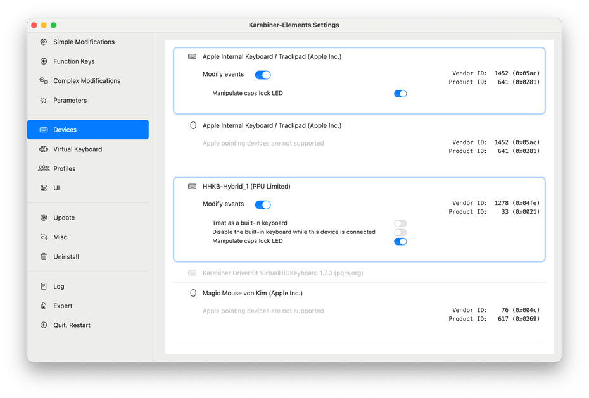This screenshot has width=589, height=398.
Task: Go to the Misc section
Action: (60, 237)
